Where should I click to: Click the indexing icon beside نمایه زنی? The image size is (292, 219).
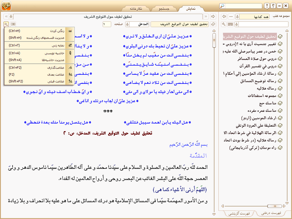click(70, 45)
